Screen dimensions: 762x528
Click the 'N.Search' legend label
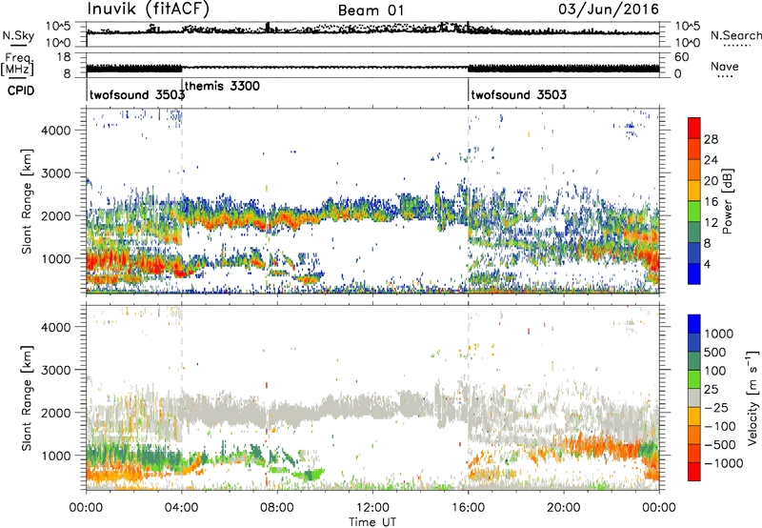735,35
